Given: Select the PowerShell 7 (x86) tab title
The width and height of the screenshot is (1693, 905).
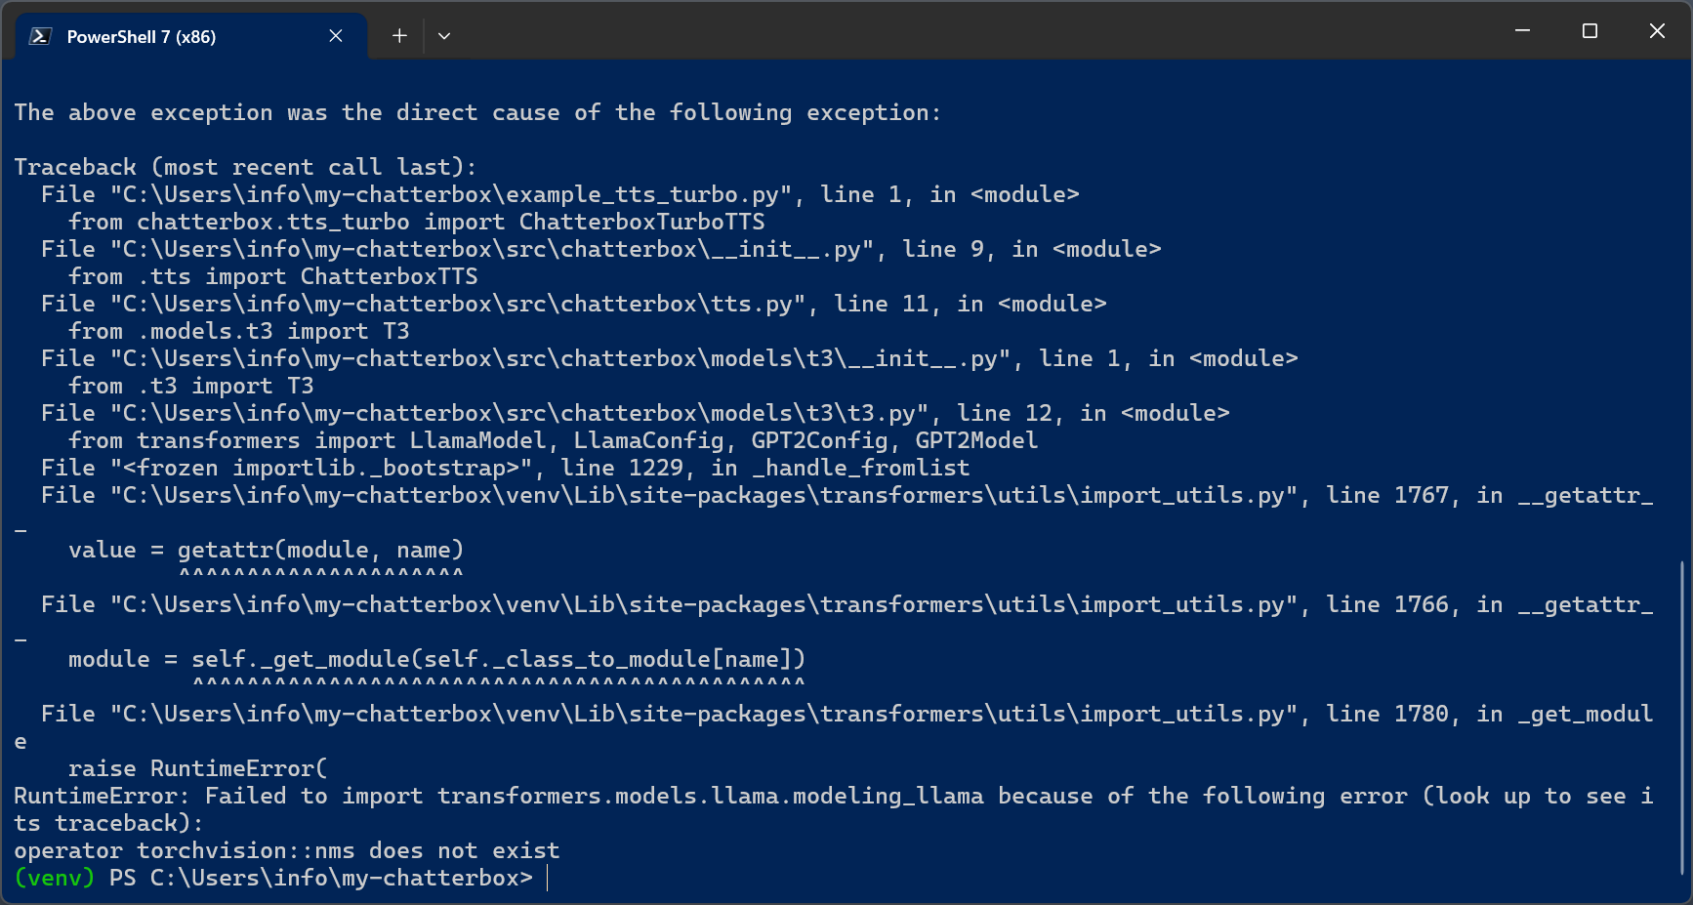Looking at the screenshot, I should (142, 37).
